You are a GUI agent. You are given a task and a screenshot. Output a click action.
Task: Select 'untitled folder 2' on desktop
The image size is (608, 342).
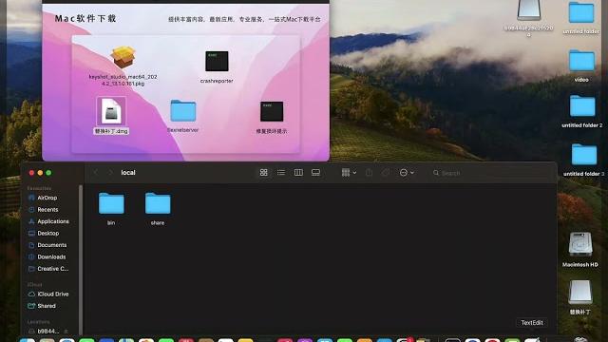pyautogui.click(x=582, y=105)
